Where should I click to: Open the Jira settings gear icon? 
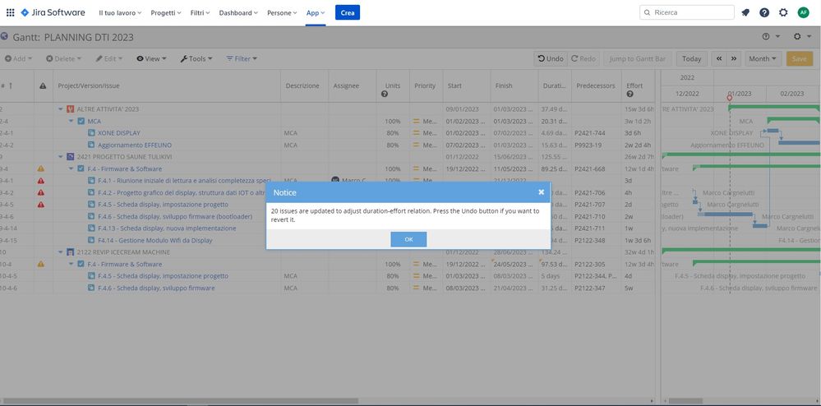[x=783, y=12]
